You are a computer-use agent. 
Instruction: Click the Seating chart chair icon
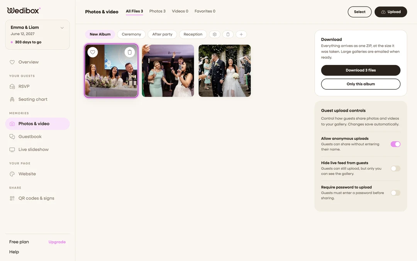coord(12,99)
